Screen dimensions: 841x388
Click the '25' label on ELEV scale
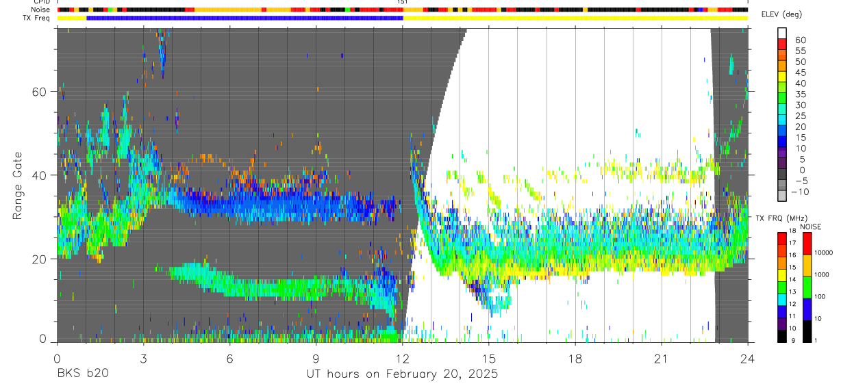799,116
